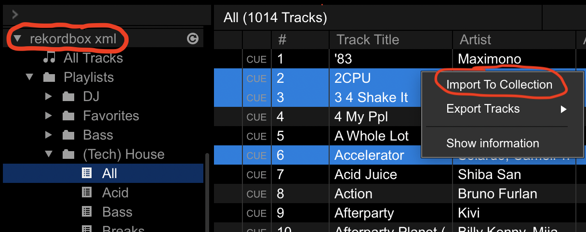This screenshot has width=586, height=232.
Task: Click the CUE icon for track '83
Action: [x=256, y=59]
